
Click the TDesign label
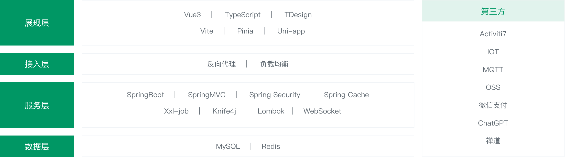point(298,15)
